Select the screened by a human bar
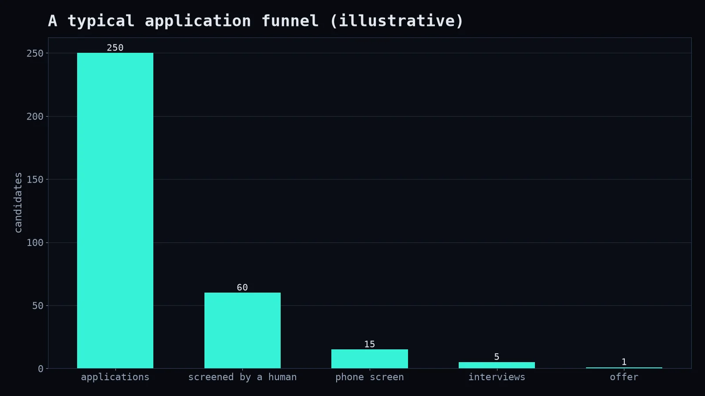705x396 pixels. point(242,330)
